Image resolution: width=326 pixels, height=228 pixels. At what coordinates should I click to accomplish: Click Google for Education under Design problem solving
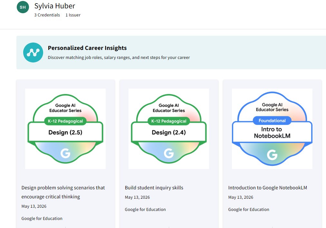click(x=42, y=218)
